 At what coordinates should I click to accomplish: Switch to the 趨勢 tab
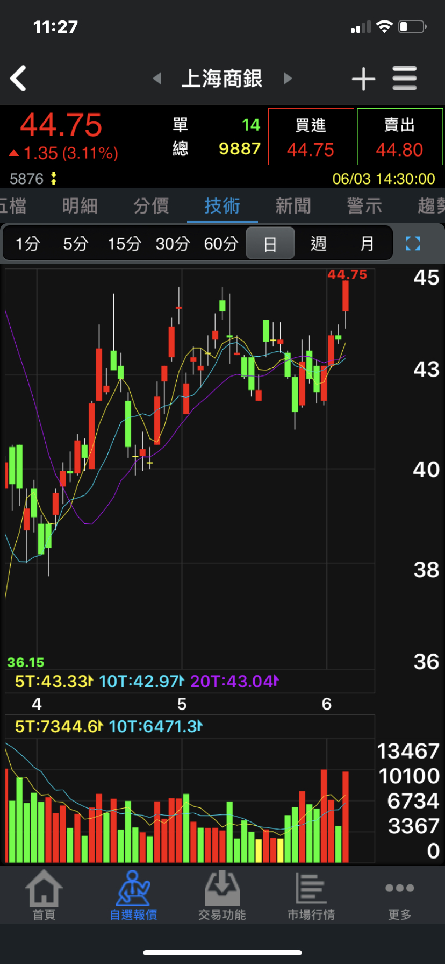tap(431, 205)
